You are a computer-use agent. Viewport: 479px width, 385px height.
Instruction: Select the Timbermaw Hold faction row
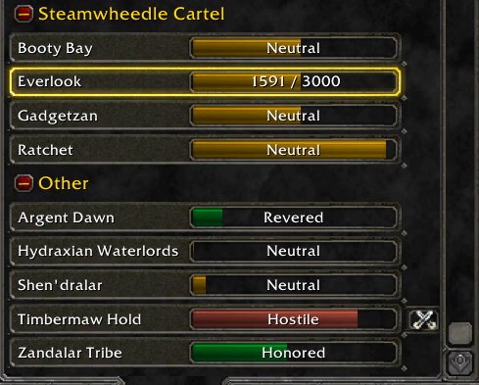[206, 319]
